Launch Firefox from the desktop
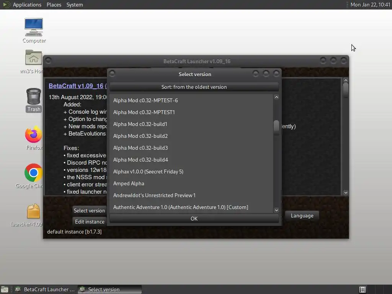Screen dimensions: 392x294 [x=34, y=134]
